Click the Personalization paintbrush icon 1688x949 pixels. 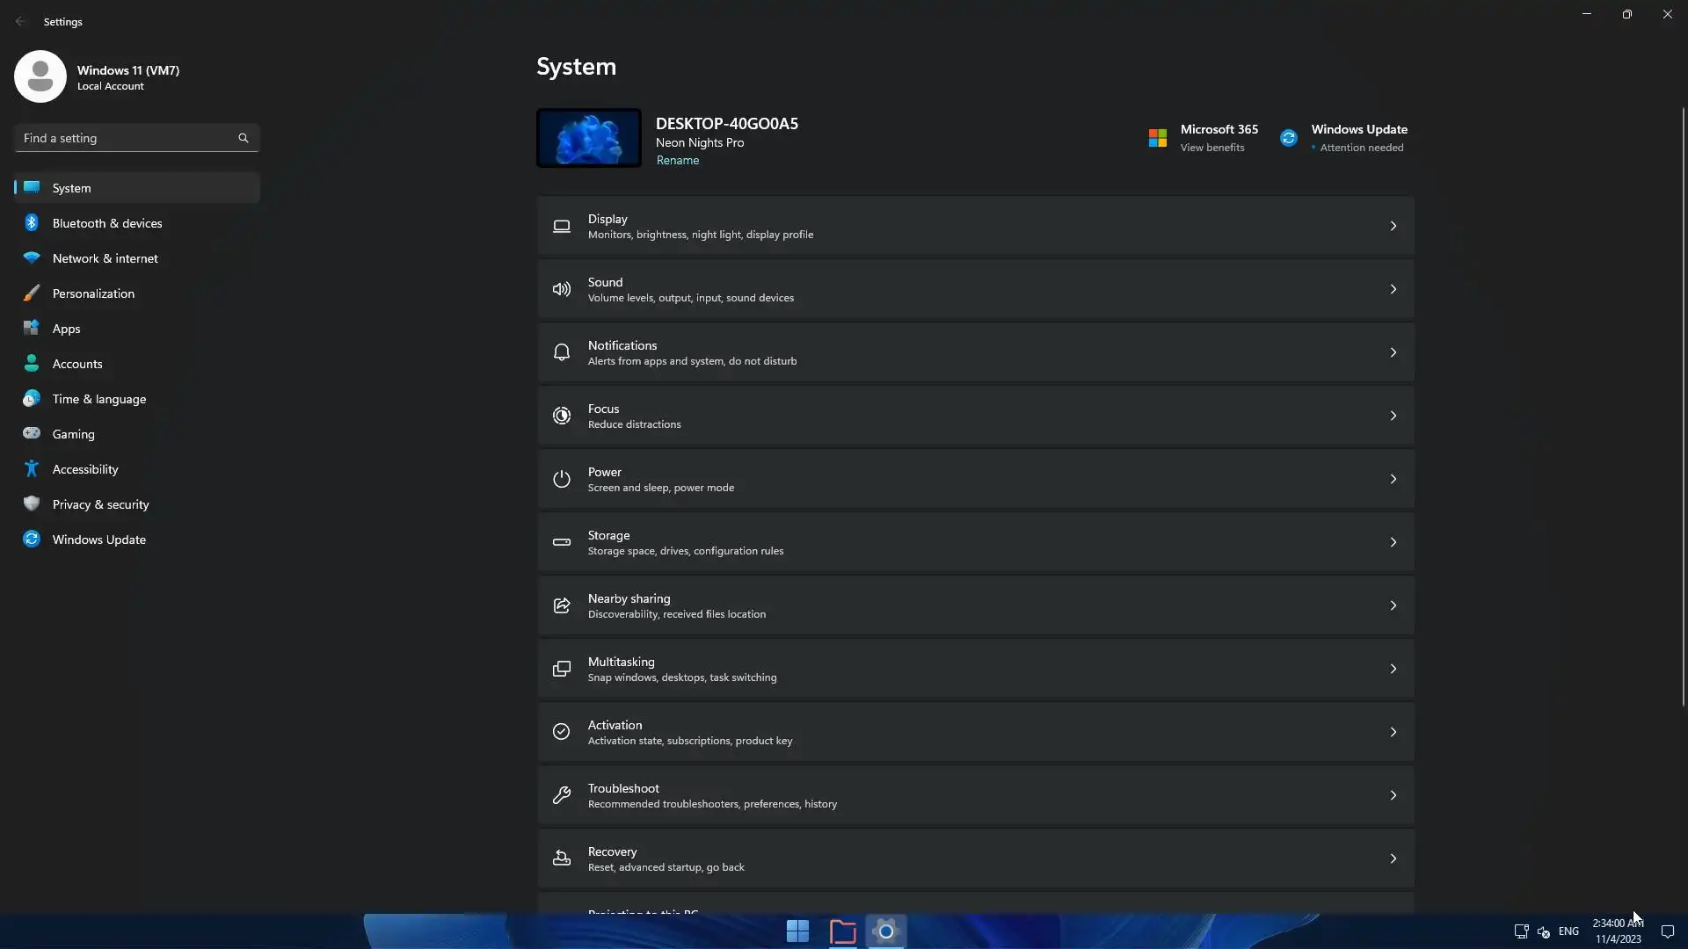(32, 293)
